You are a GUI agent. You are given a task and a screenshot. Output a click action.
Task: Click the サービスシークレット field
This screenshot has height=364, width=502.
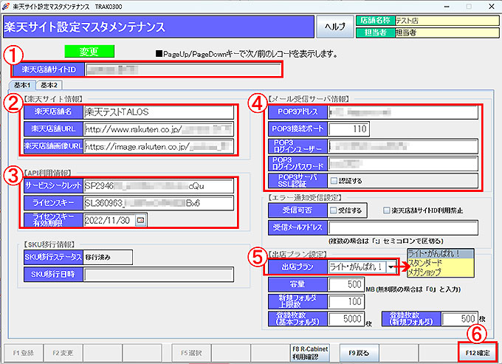click(159, 186)
